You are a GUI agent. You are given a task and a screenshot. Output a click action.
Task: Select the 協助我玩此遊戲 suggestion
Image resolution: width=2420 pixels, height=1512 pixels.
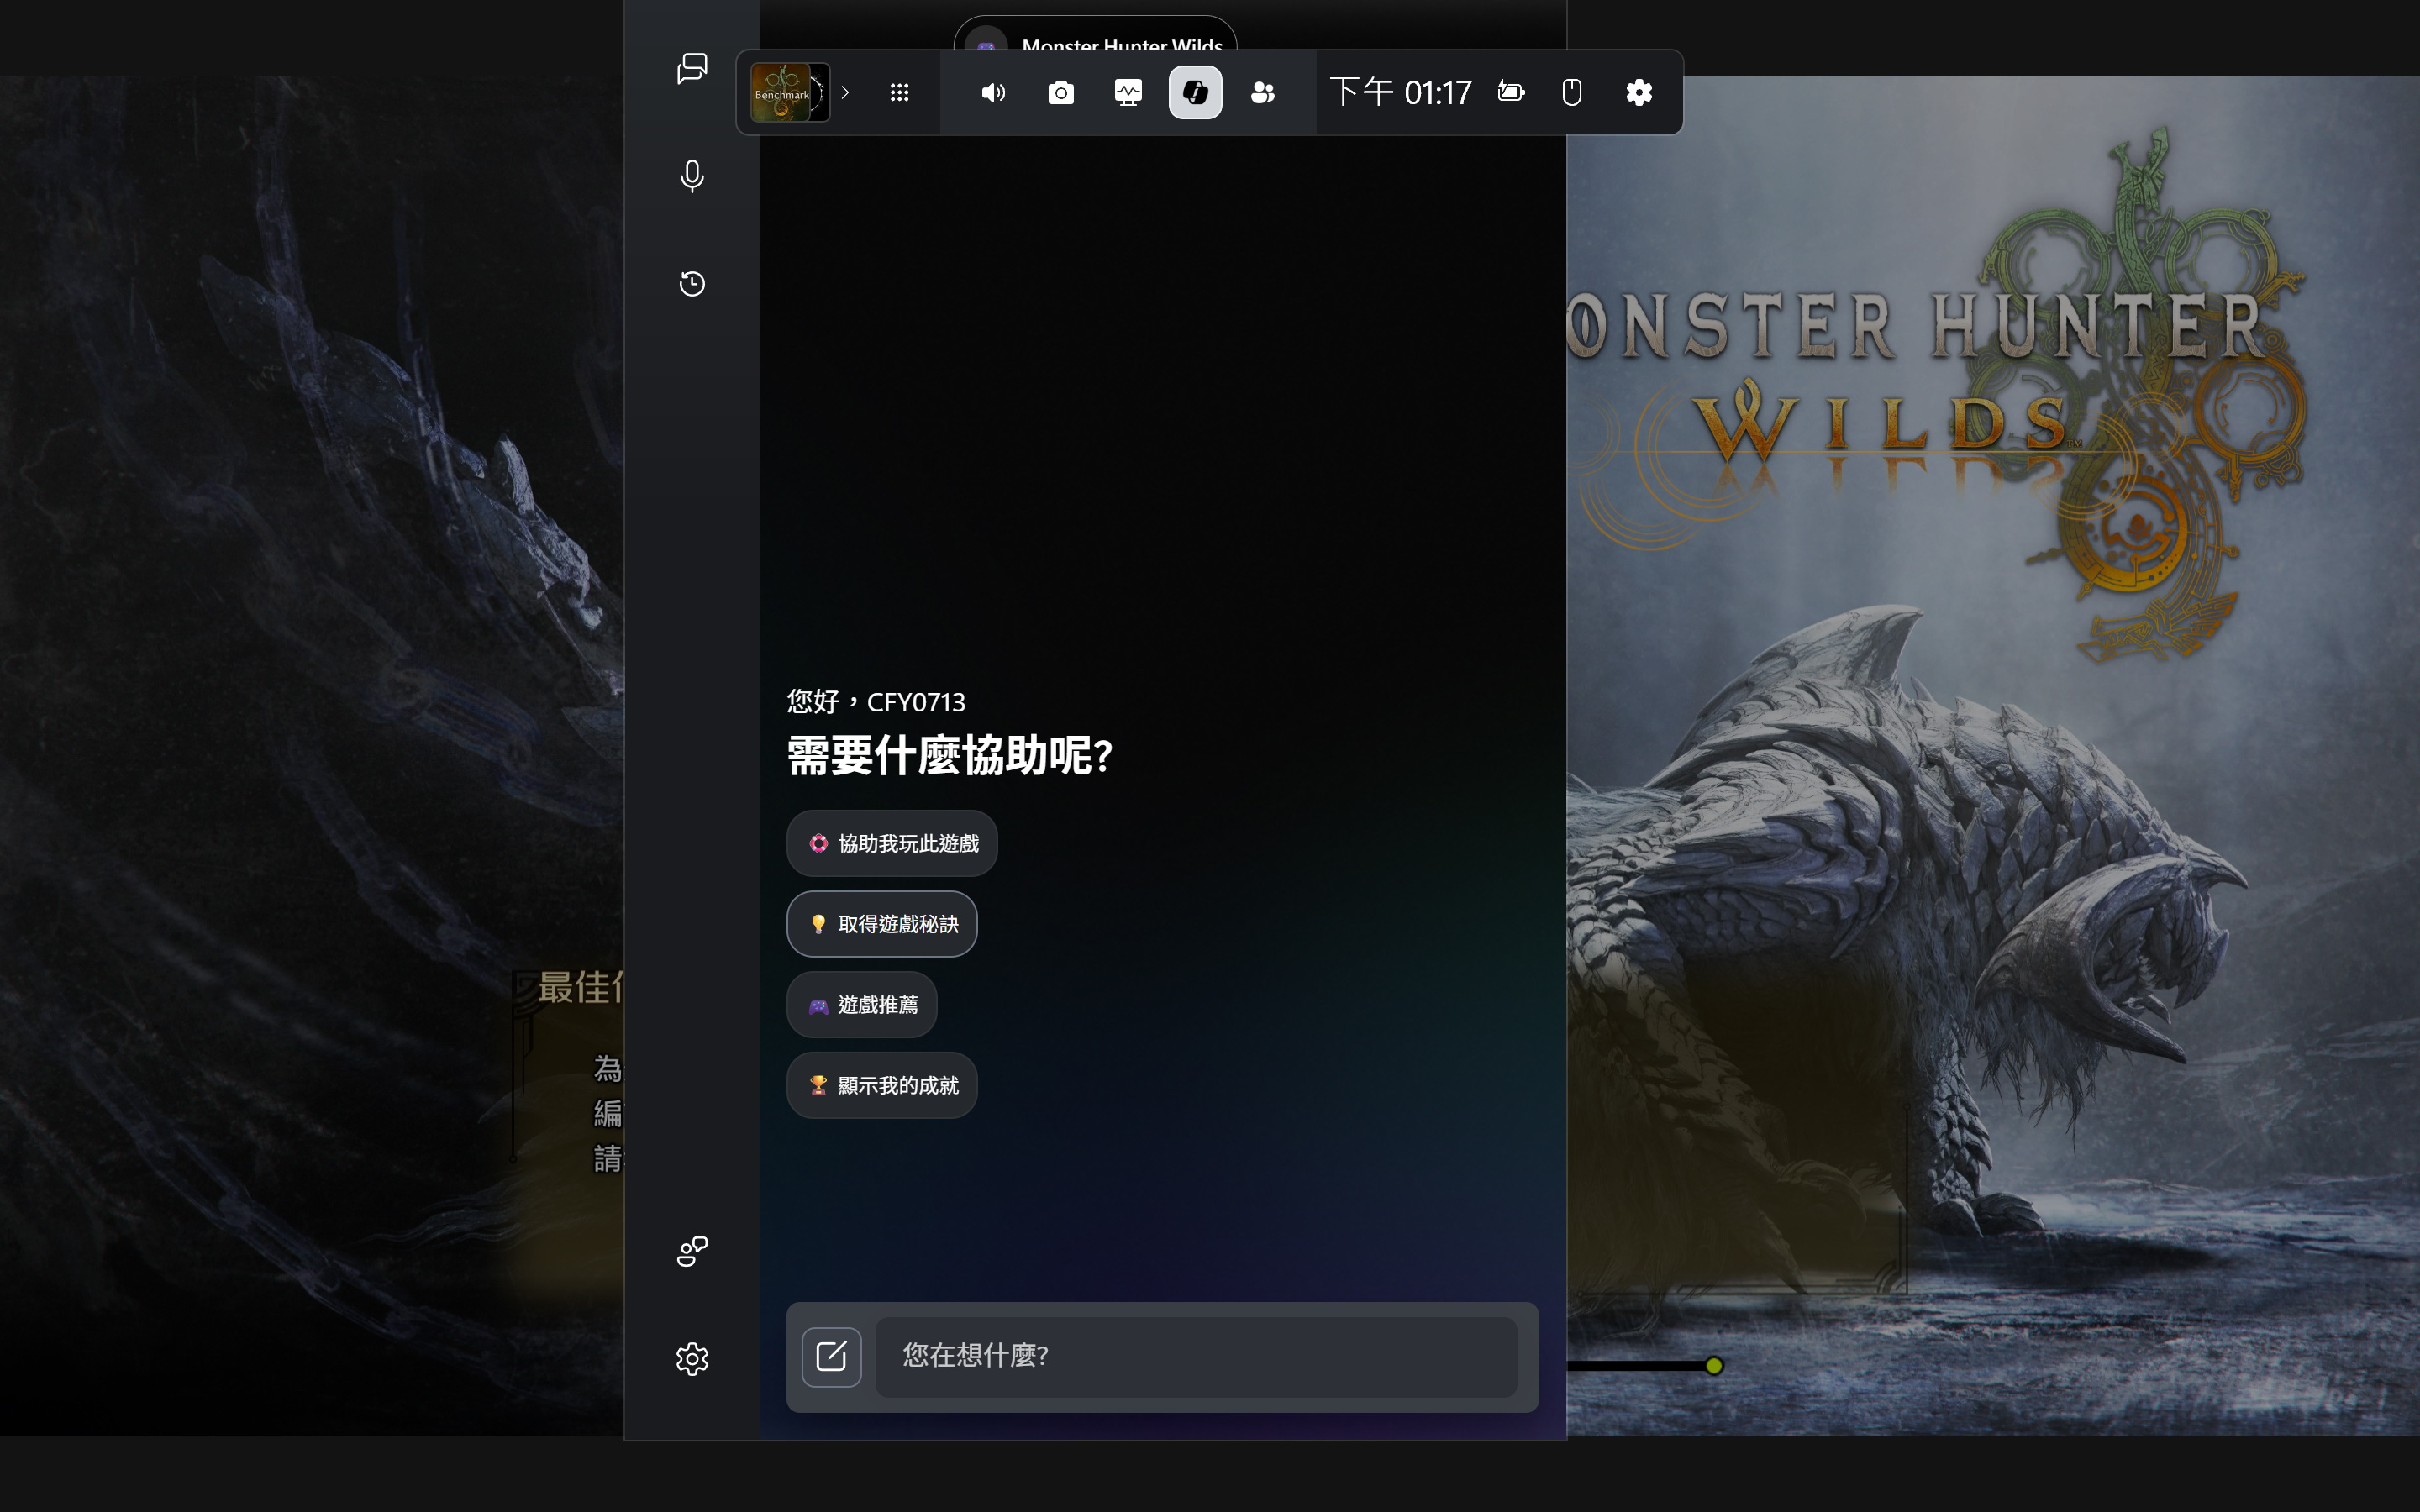[x=892, y=843]
